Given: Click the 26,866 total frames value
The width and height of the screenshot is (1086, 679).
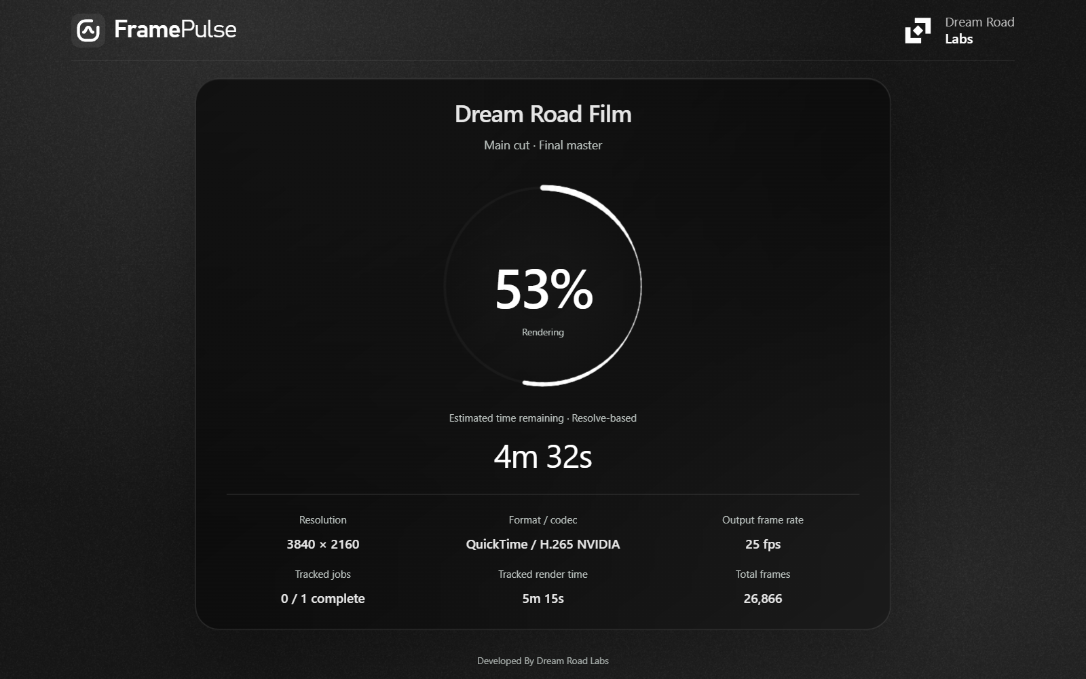Looking at the screenshot, I should pyautogui.click(x=763, y=599).
